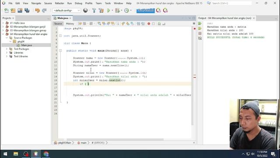Click the stop square icon in the Output panel
This screenshot has width=280, height=158.
coord(200,33)
